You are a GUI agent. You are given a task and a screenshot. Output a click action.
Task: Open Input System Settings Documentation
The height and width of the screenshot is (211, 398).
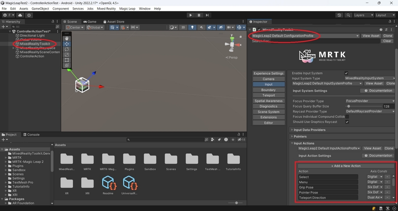[378, 91]
